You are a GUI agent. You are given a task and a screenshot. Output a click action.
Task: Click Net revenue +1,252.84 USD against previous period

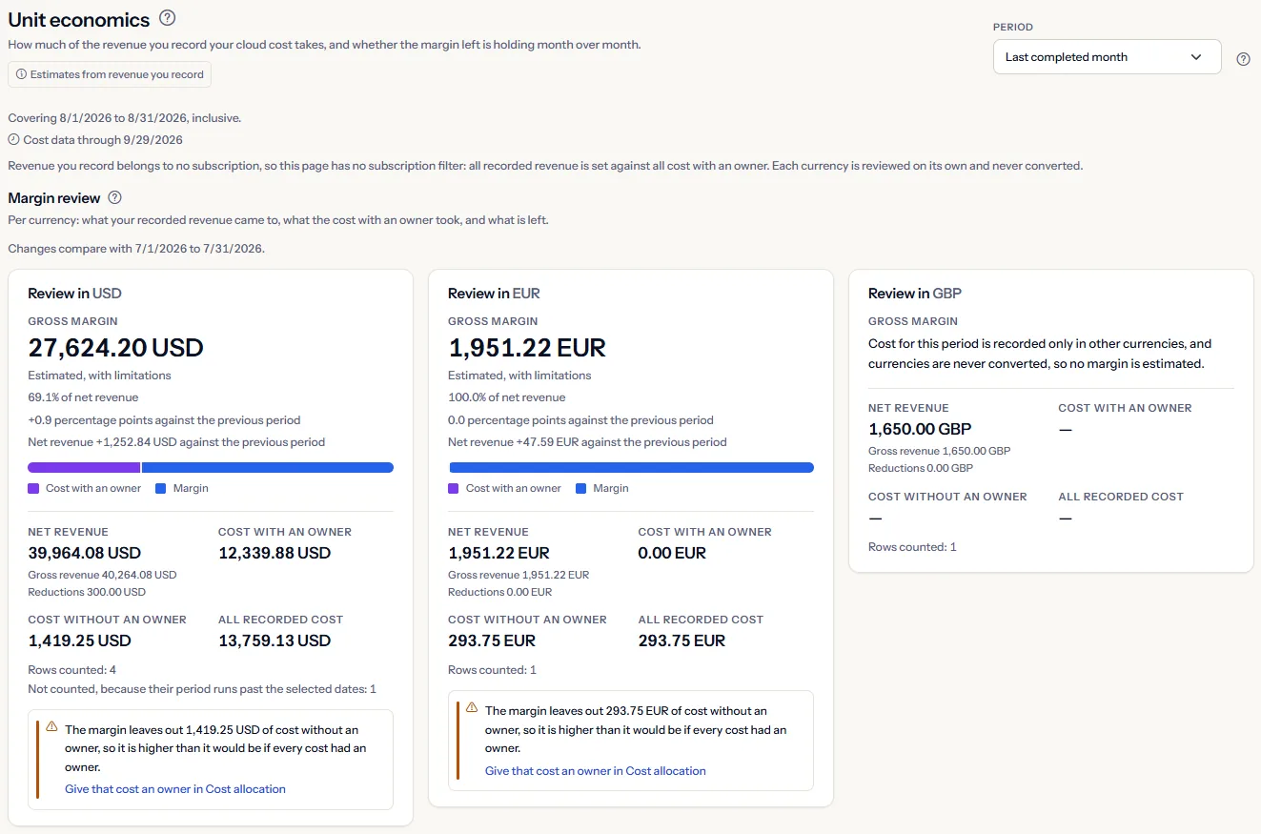pos(176,442)
